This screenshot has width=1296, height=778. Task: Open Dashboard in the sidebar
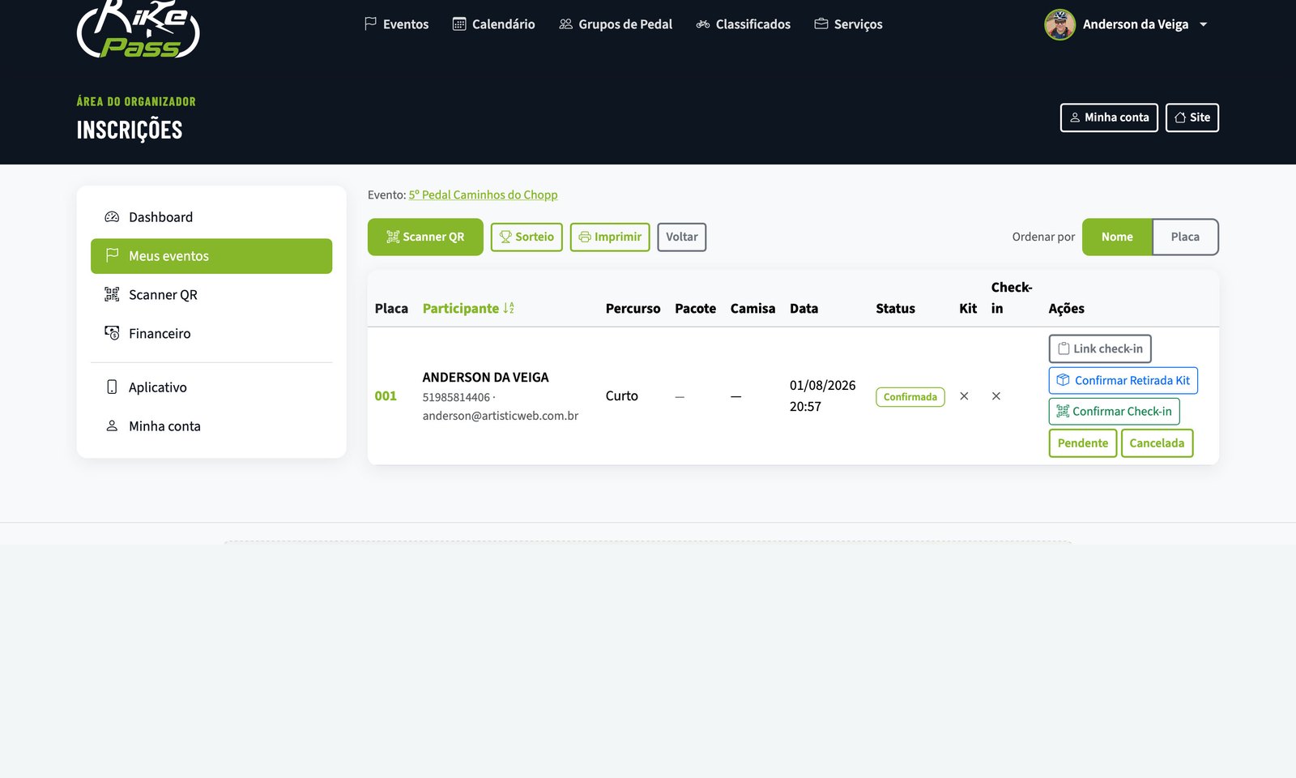211,217
